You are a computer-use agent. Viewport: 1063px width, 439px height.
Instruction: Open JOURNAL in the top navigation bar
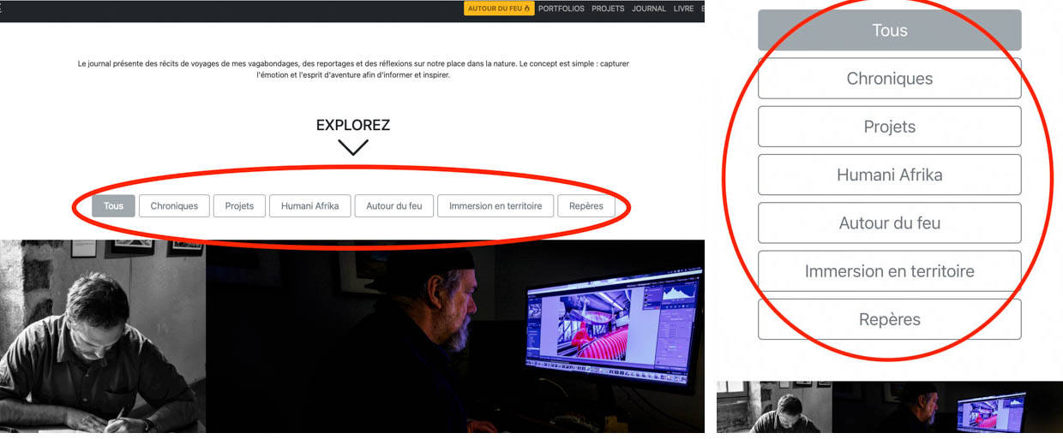coord(649,9)
